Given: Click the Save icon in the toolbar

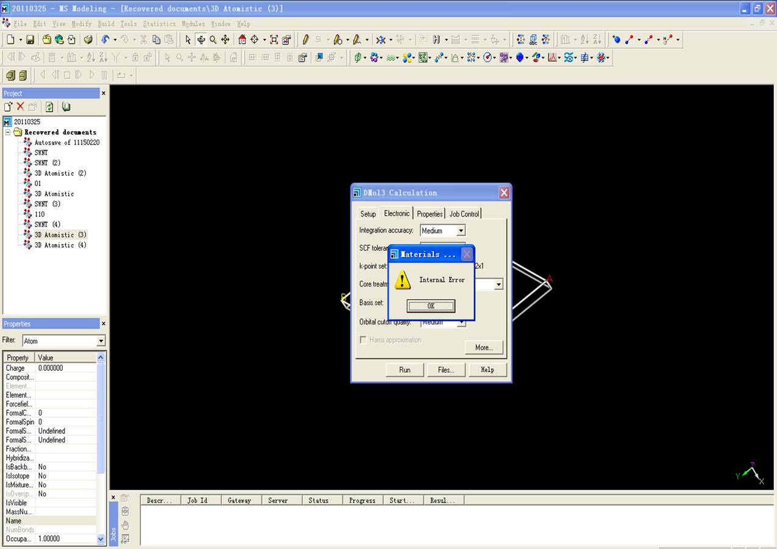Looking at the screenshot, I should (x=30, y=40).
